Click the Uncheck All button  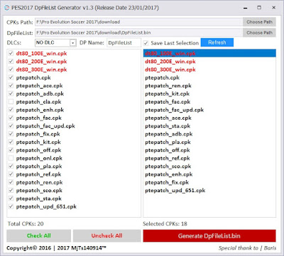(106, 235)
